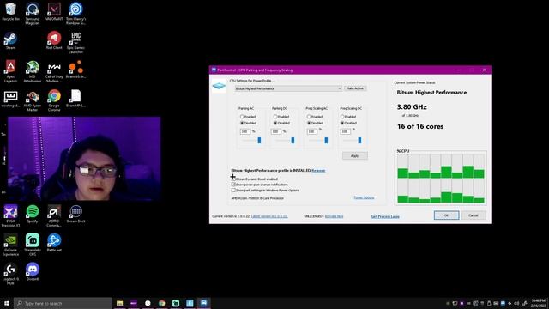
Task: Launch Battle.net from the desktop
Action: [54, 243]
